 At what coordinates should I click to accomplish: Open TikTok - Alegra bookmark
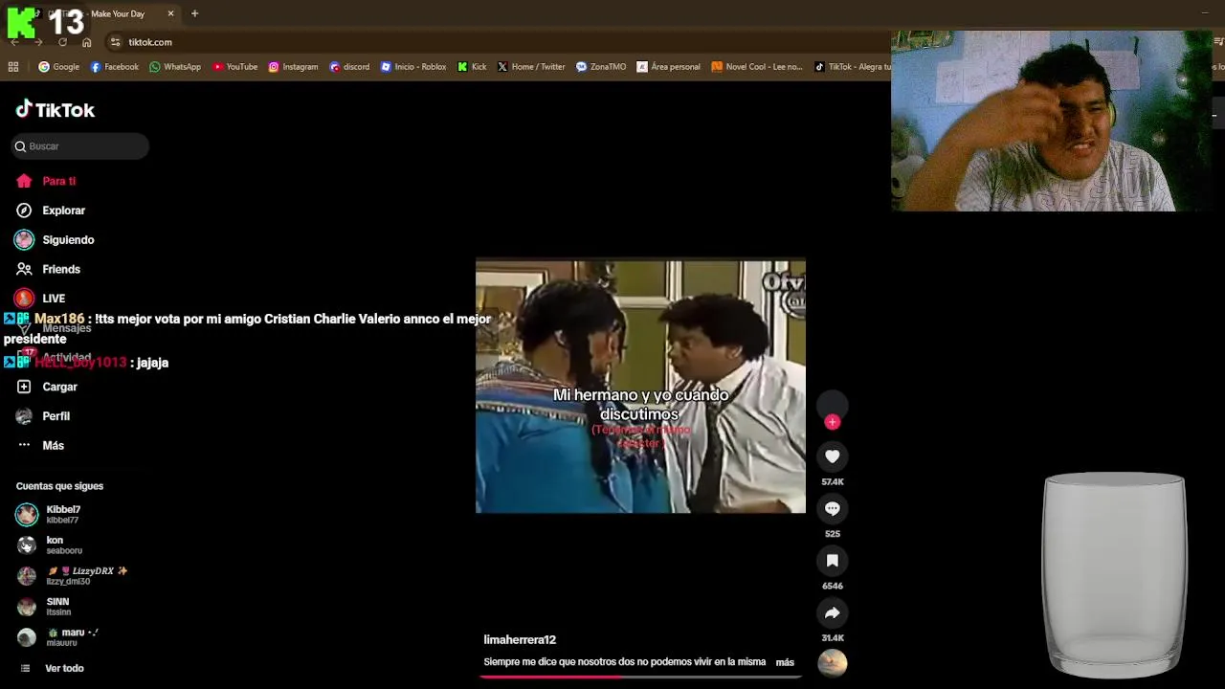(852, 67)
